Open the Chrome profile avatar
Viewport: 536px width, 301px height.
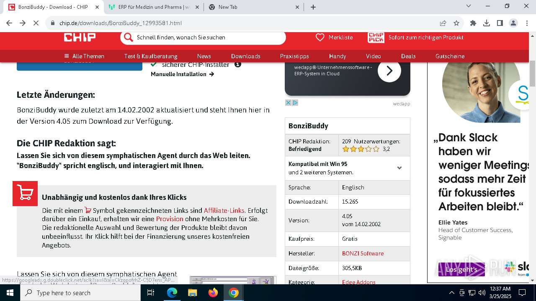pyautogui.click(x=513, y=23)
